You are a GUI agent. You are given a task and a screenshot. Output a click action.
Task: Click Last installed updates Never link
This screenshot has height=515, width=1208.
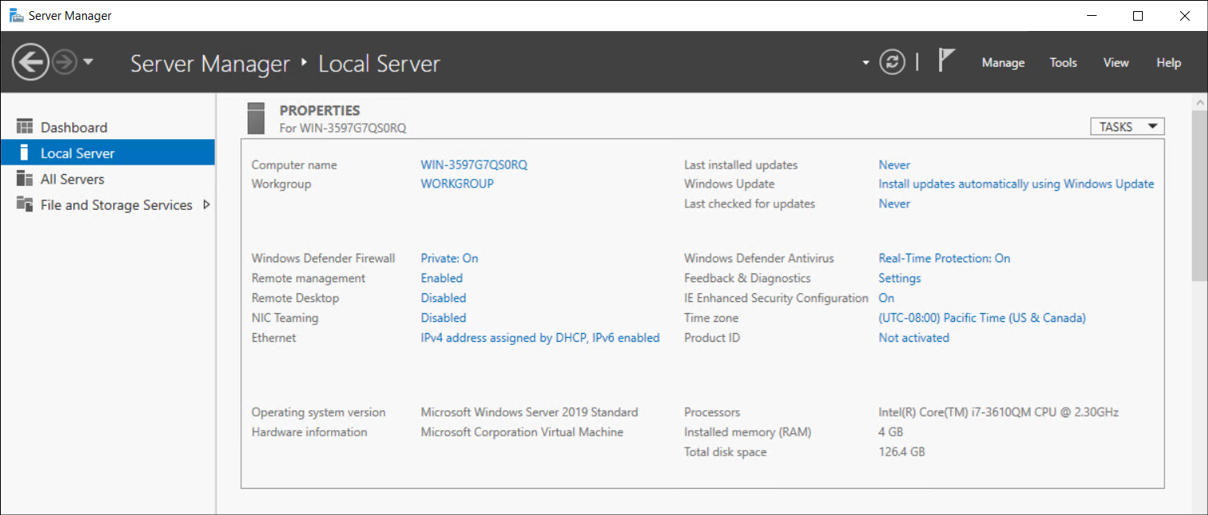point(894,165)
